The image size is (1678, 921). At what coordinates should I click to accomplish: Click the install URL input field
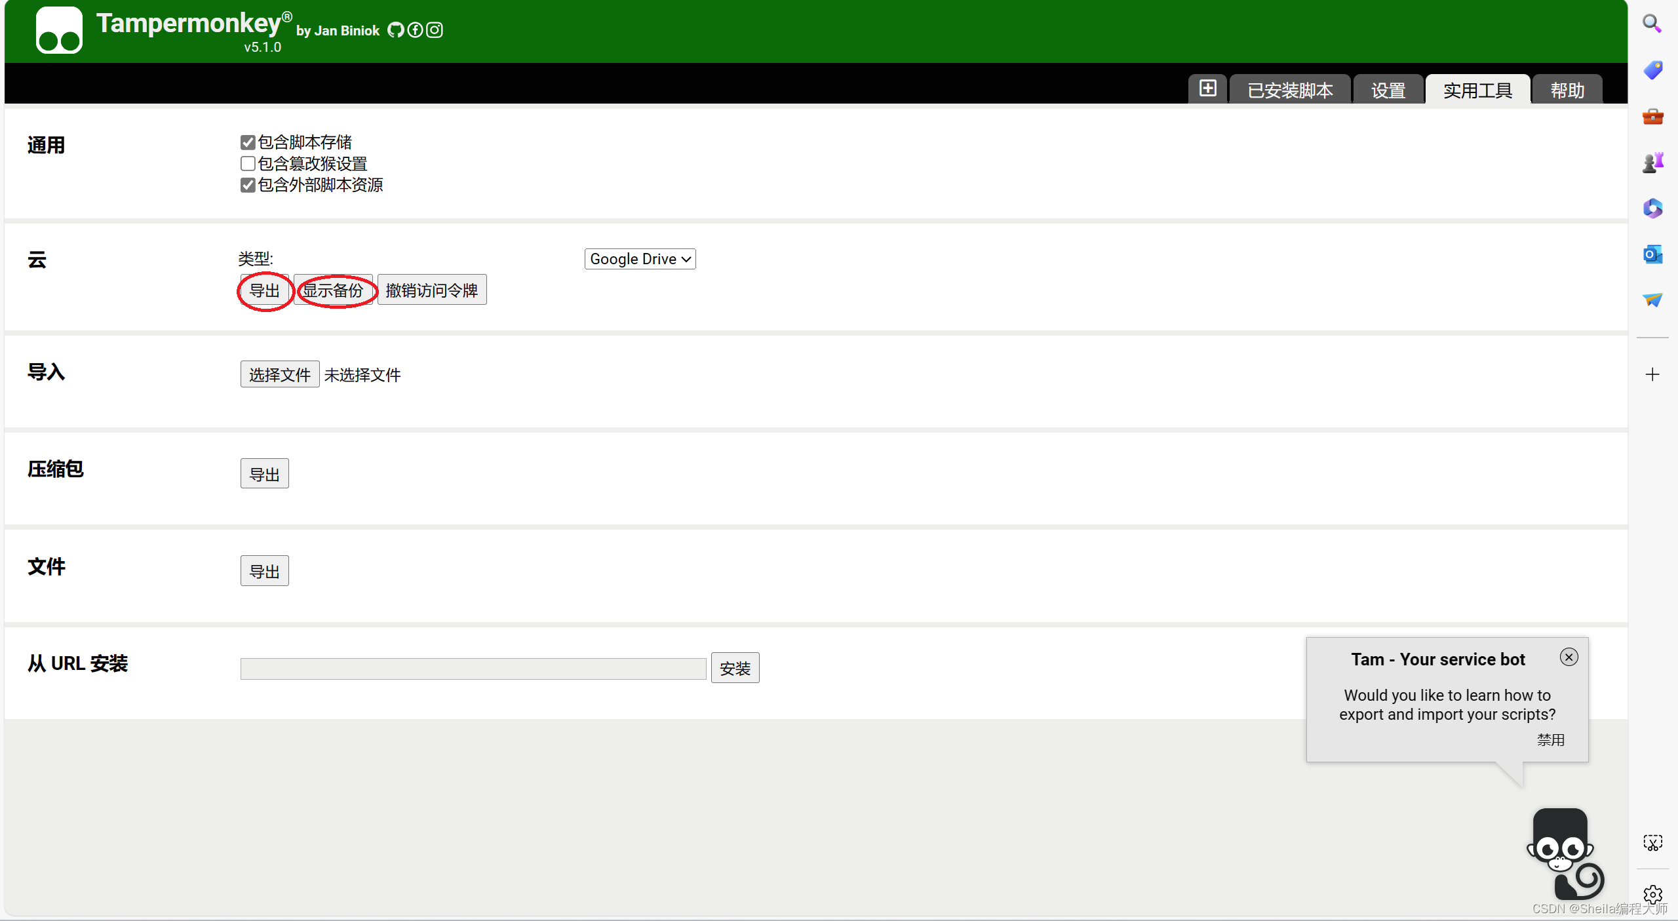[x=473, y=669]
